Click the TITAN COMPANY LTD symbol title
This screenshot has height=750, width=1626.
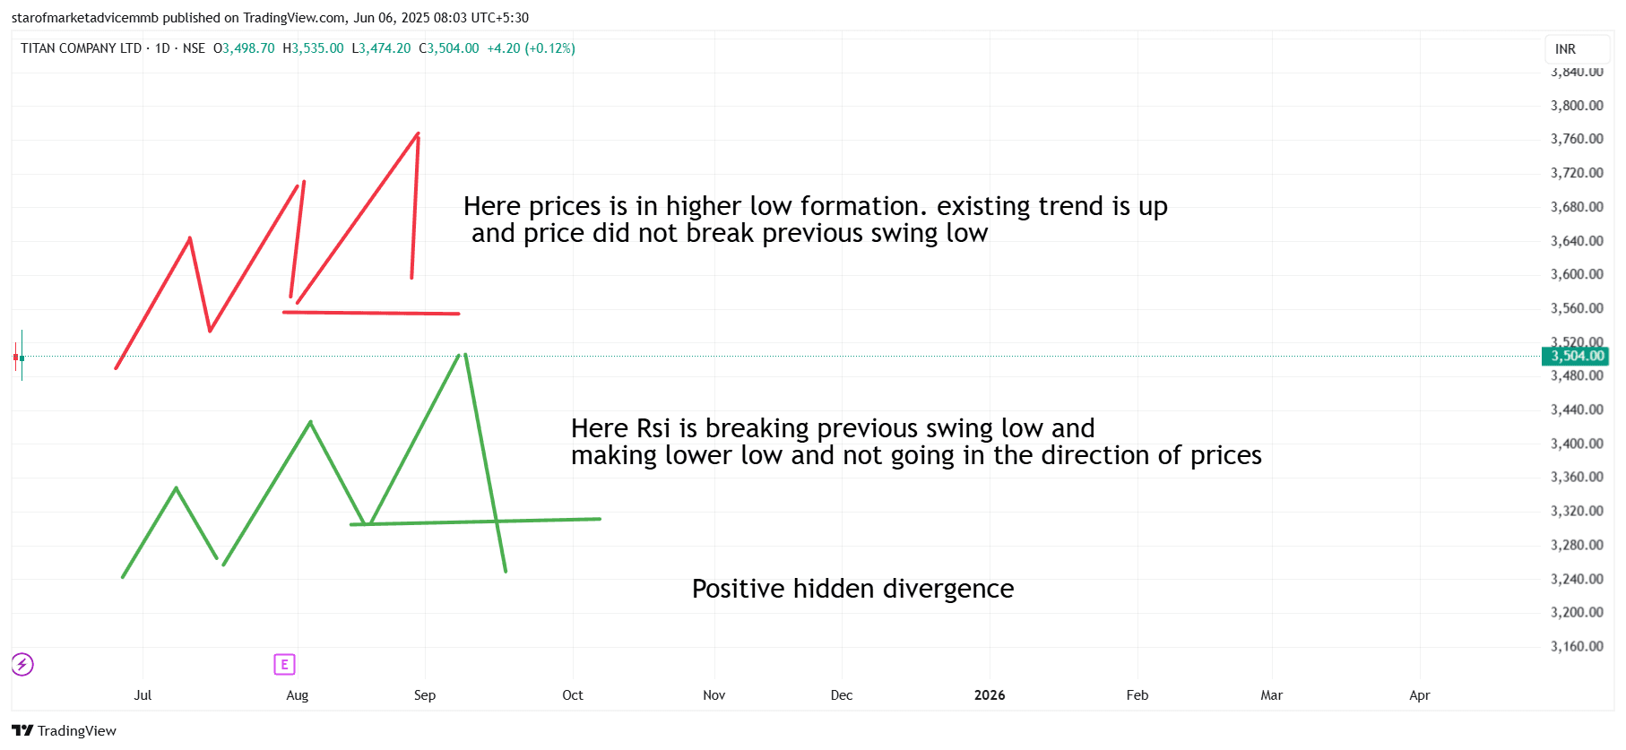(x=82, y=48)
